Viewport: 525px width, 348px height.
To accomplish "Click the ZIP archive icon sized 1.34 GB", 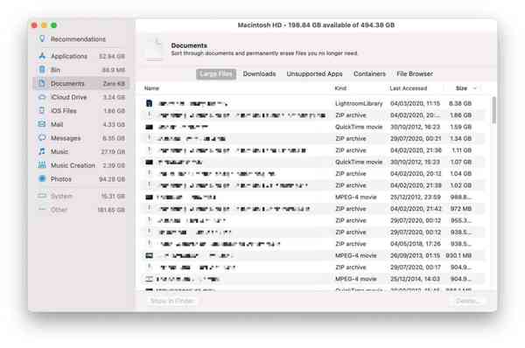I will [x=150, y=138].
